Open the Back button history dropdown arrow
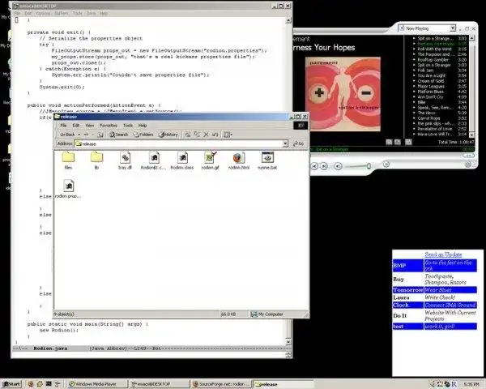This screenshot has width=486, height=389. pyautogui.click(x=79, y=135)
